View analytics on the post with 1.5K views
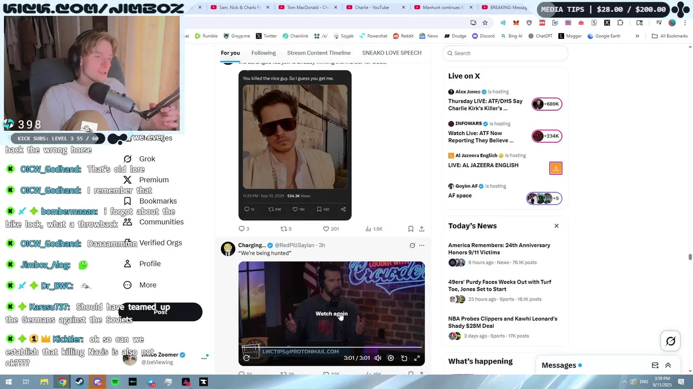Image resolution: width=693 pixels, height=389 pixels. (x=374, y=229)
